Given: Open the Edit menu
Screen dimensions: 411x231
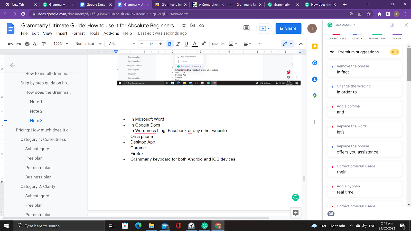Looking at the screenshot, I should 35,33.
